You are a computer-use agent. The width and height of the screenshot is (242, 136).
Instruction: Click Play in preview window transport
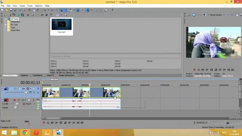coord(207,70)
